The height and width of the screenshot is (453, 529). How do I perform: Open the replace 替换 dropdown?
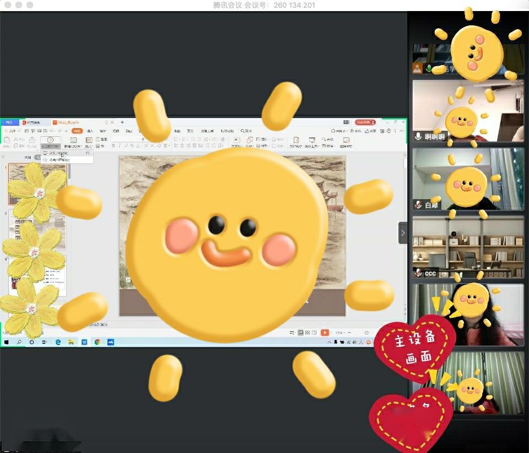pyautogui.click(x=328, y=146)
